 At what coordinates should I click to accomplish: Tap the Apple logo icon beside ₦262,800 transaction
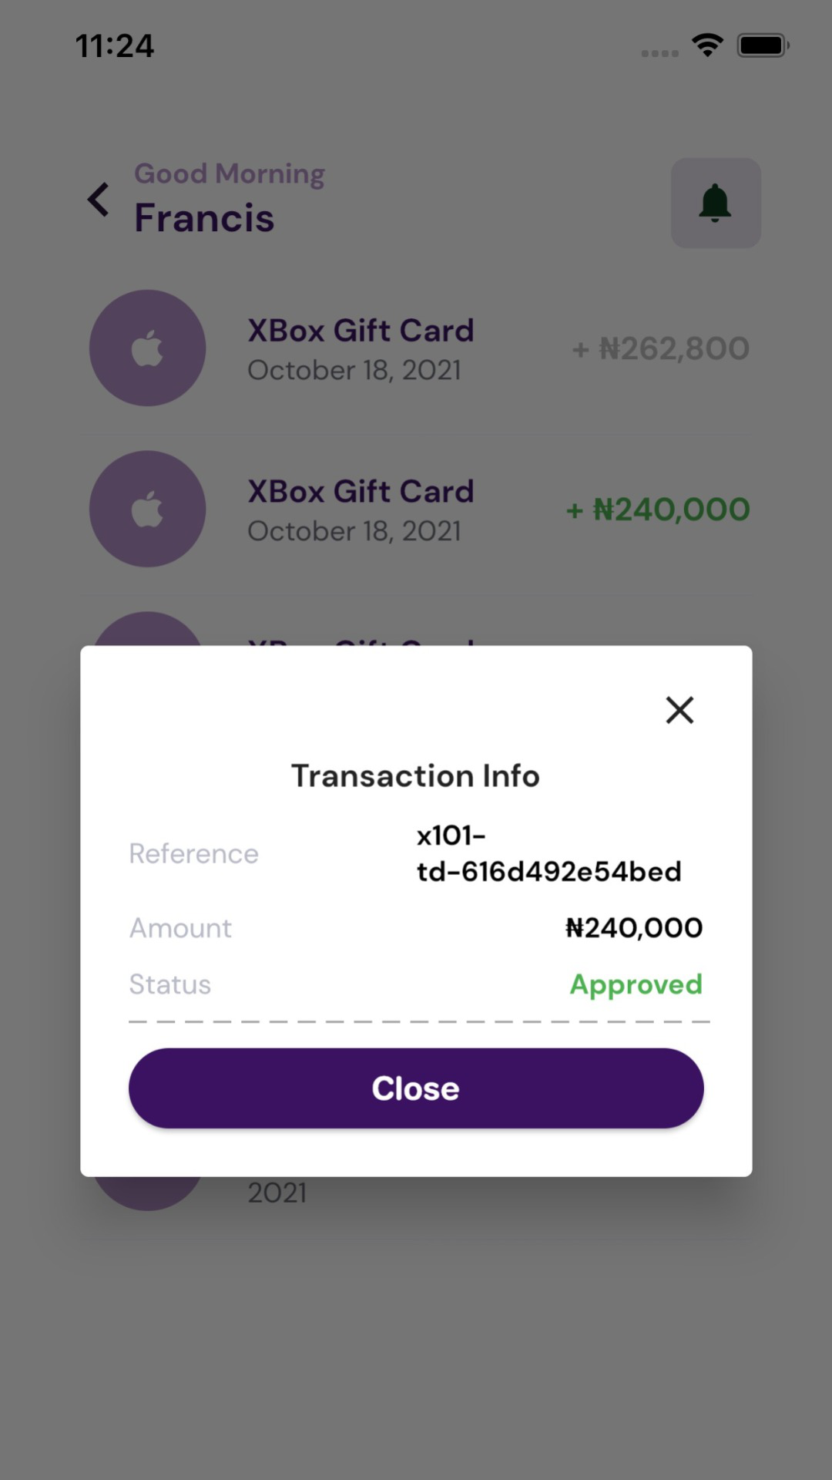147,348
